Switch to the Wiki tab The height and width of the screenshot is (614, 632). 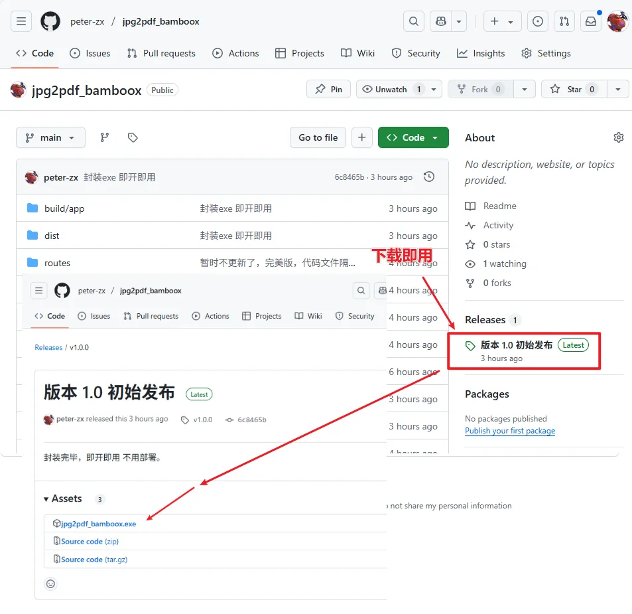(x=357, y=53)
